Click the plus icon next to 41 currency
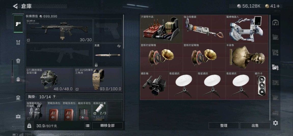This screenshot has height=136, width=293. click(278, 6)
